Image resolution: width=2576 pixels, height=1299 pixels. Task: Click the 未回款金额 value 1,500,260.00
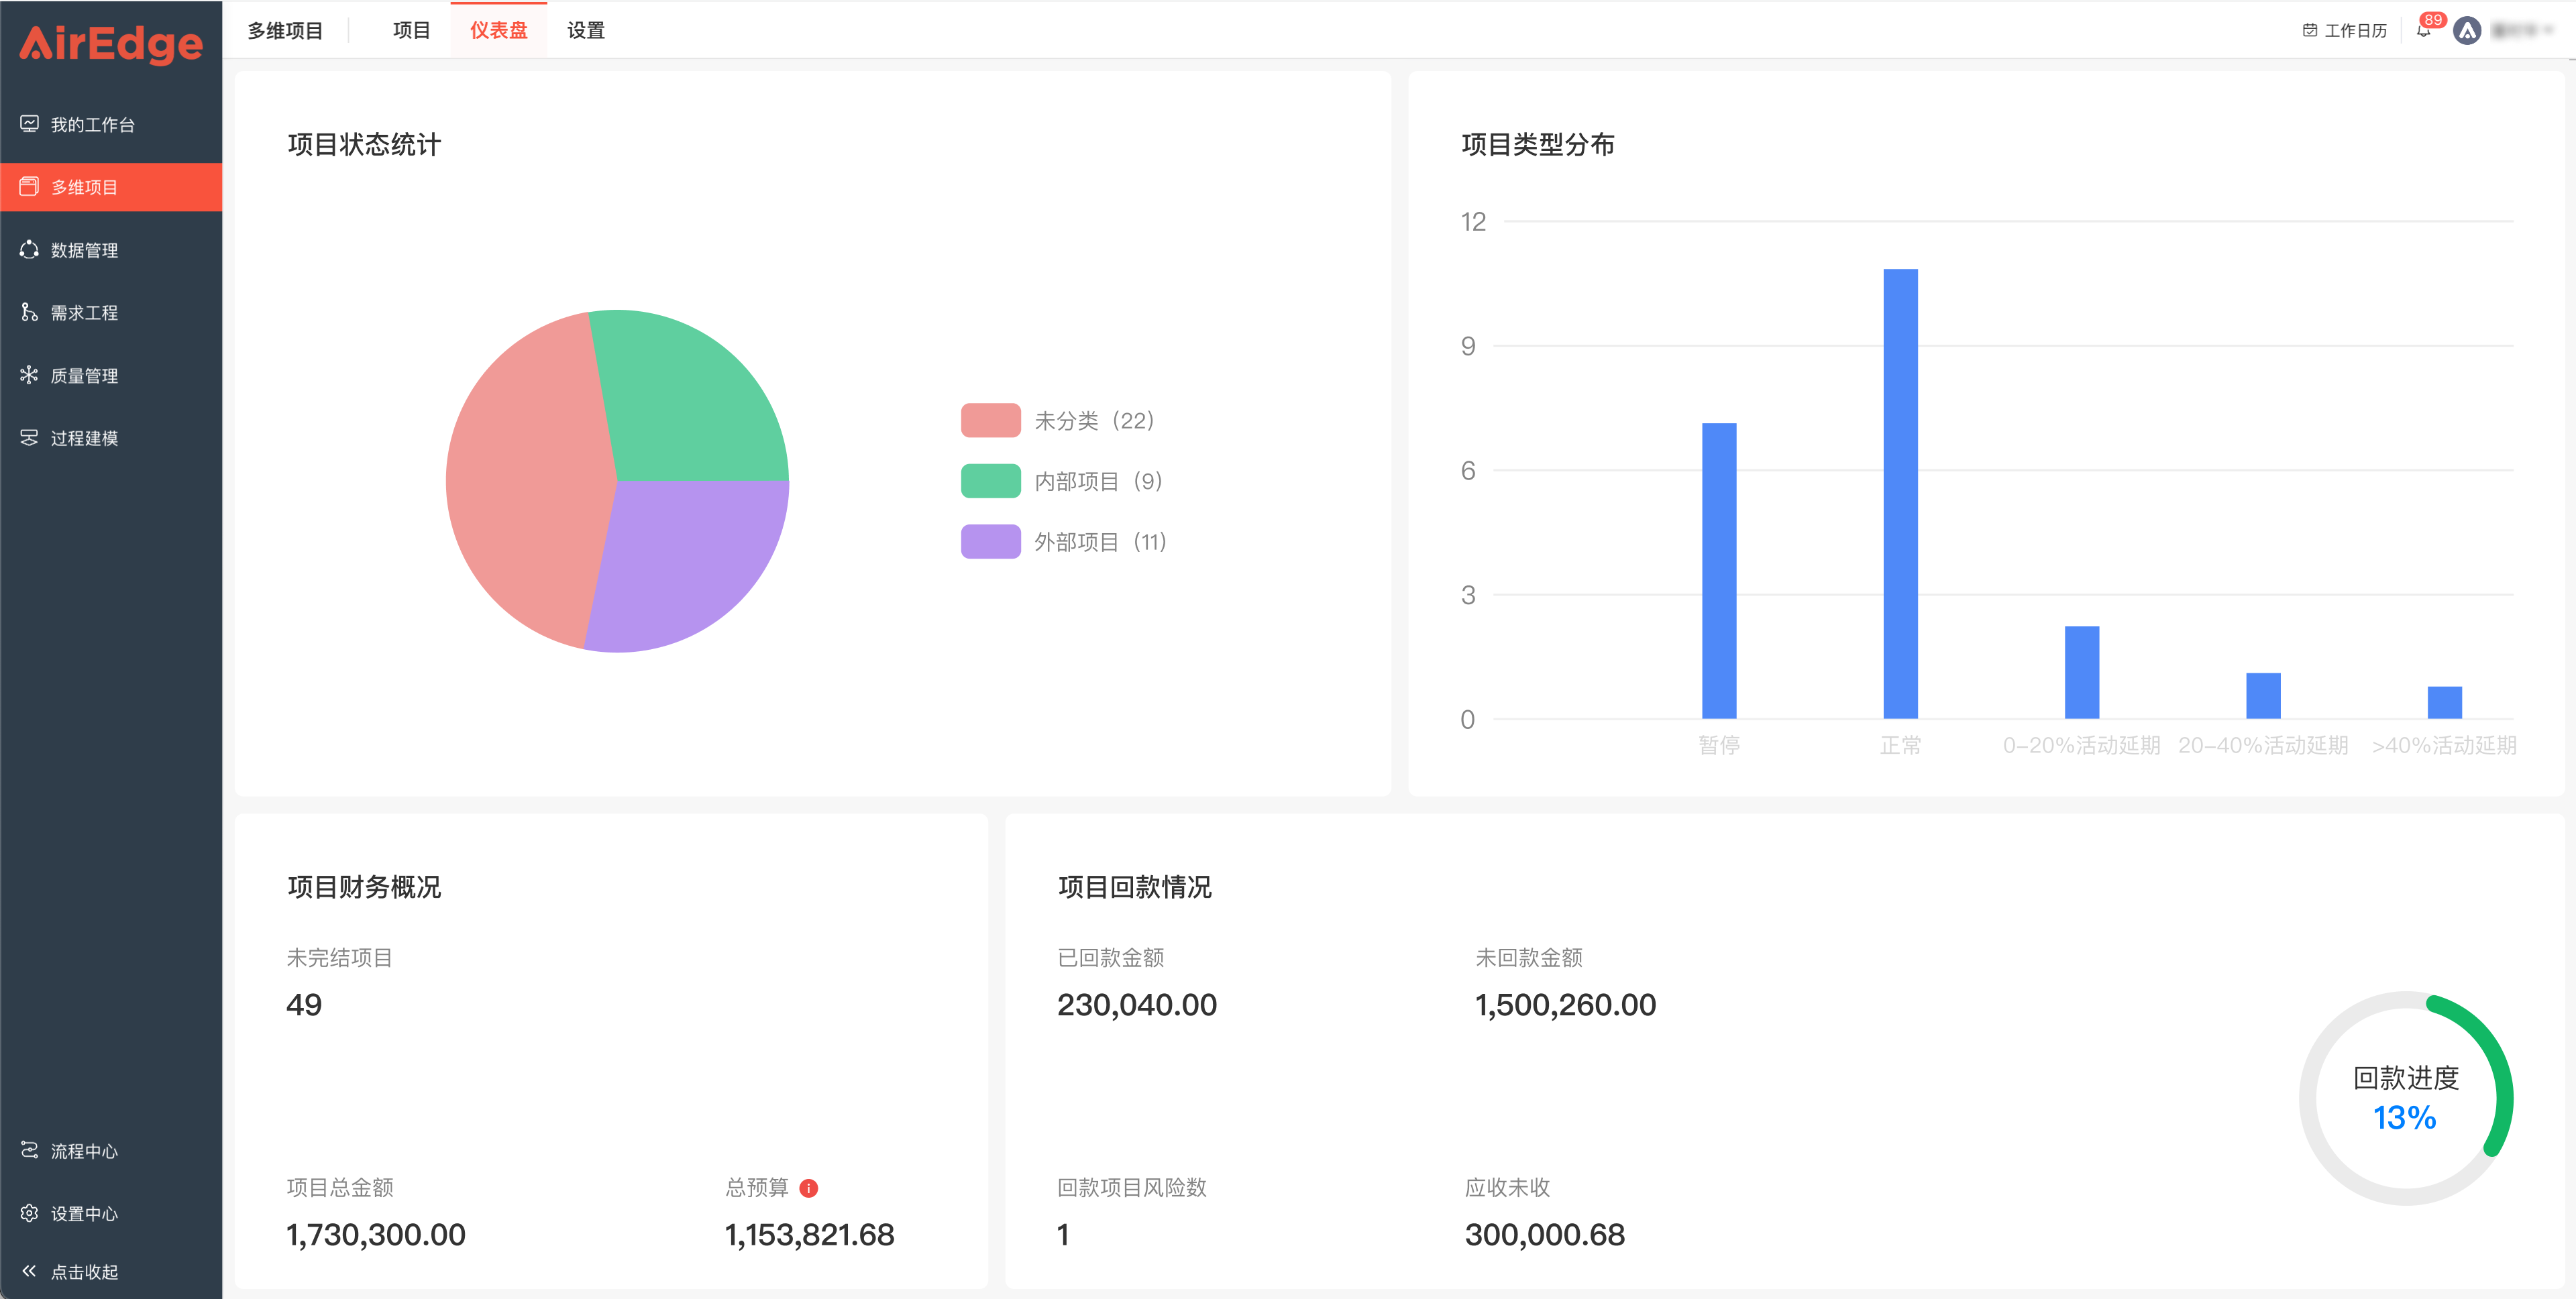pyautogui.click(x=1566, y=1004)
